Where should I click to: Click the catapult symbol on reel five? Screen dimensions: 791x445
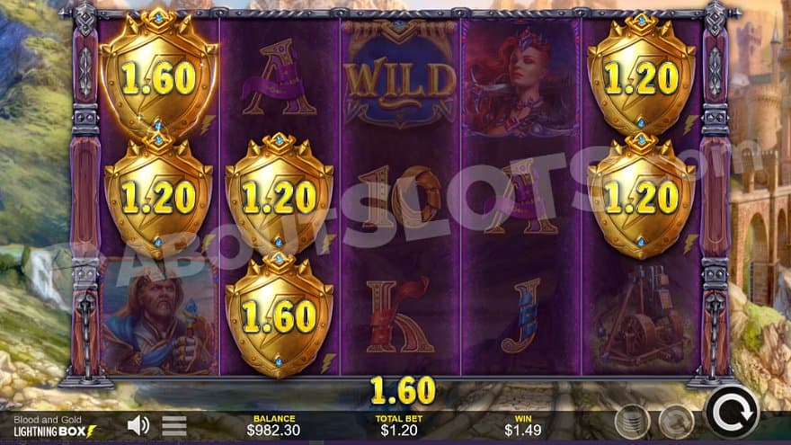click(642, 316)
